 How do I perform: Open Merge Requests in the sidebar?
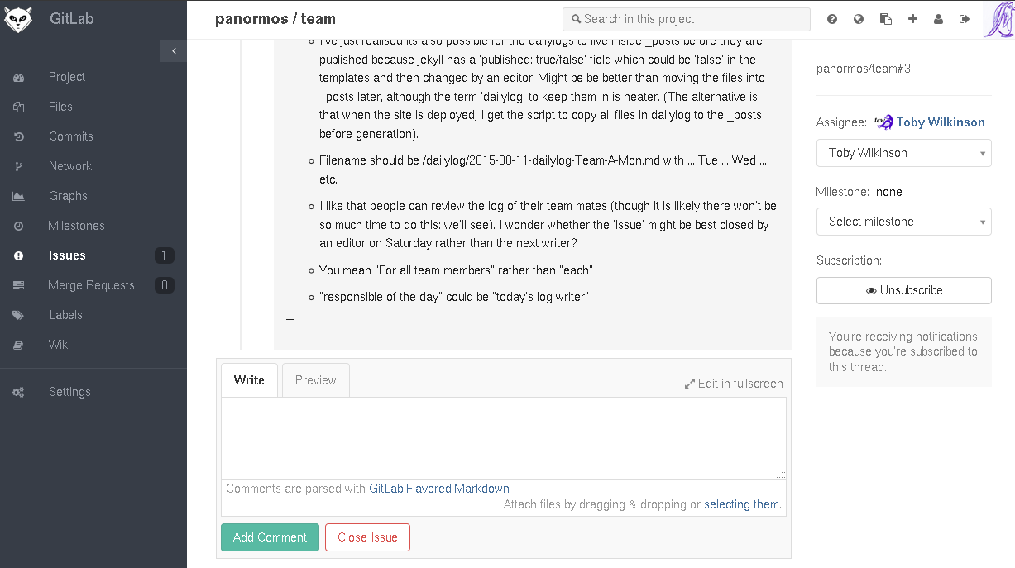tap(91, 285)
